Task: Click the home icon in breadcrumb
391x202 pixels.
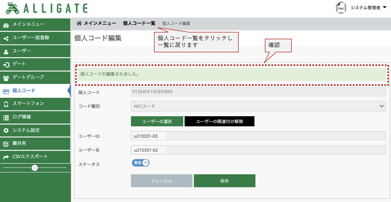Action: [x=79, y=24]
